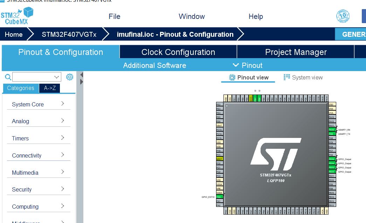
Task: Click the GENERATE button in the top bar
Action: click(x=351, y=34)
